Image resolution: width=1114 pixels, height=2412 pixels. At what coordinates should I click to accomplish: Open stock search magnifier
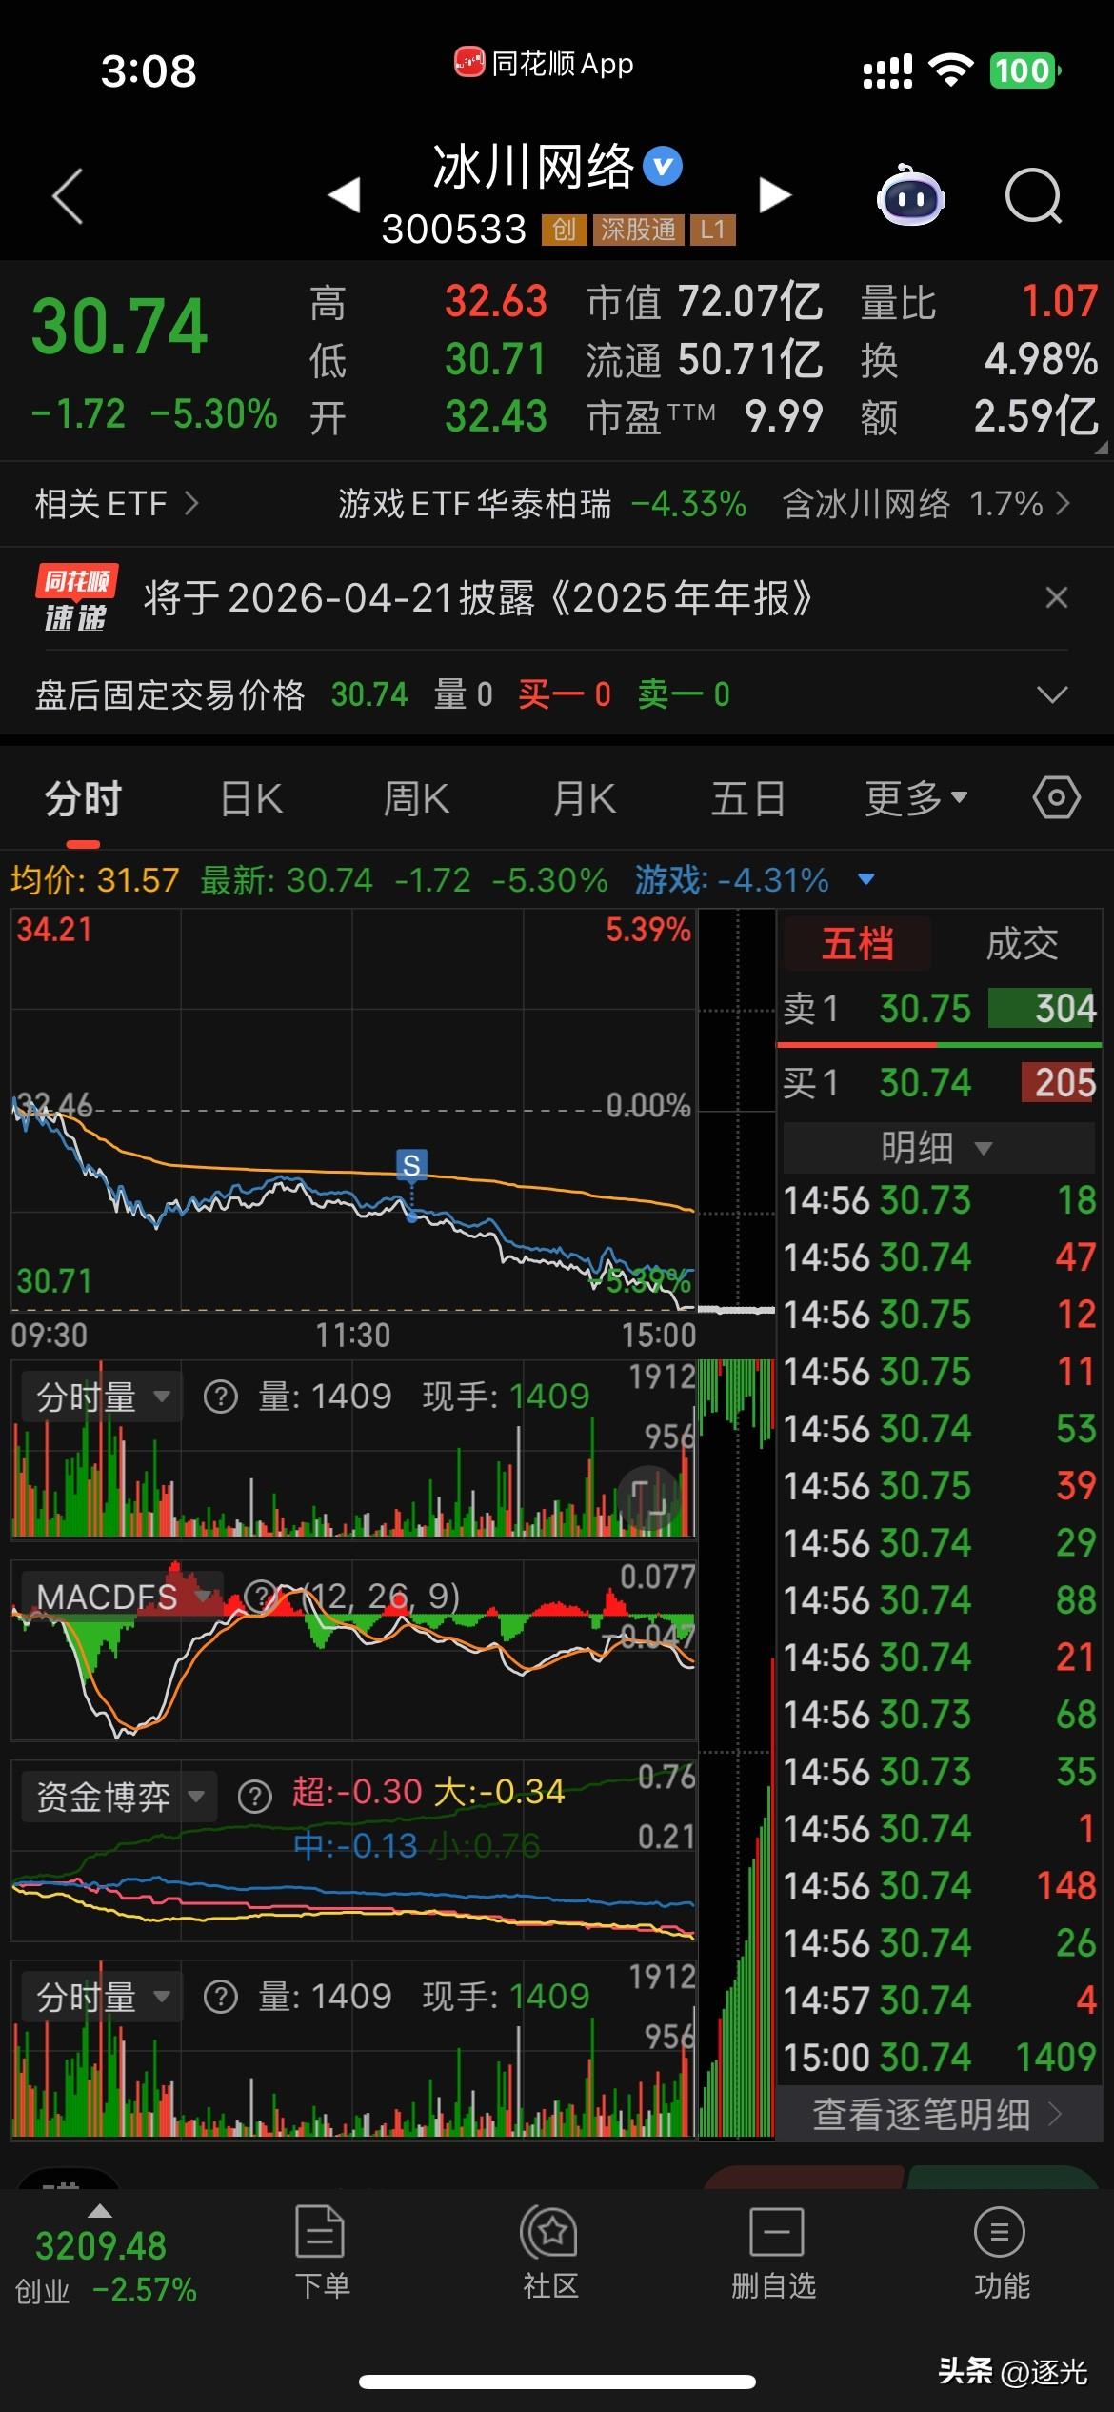(1033, 195)
